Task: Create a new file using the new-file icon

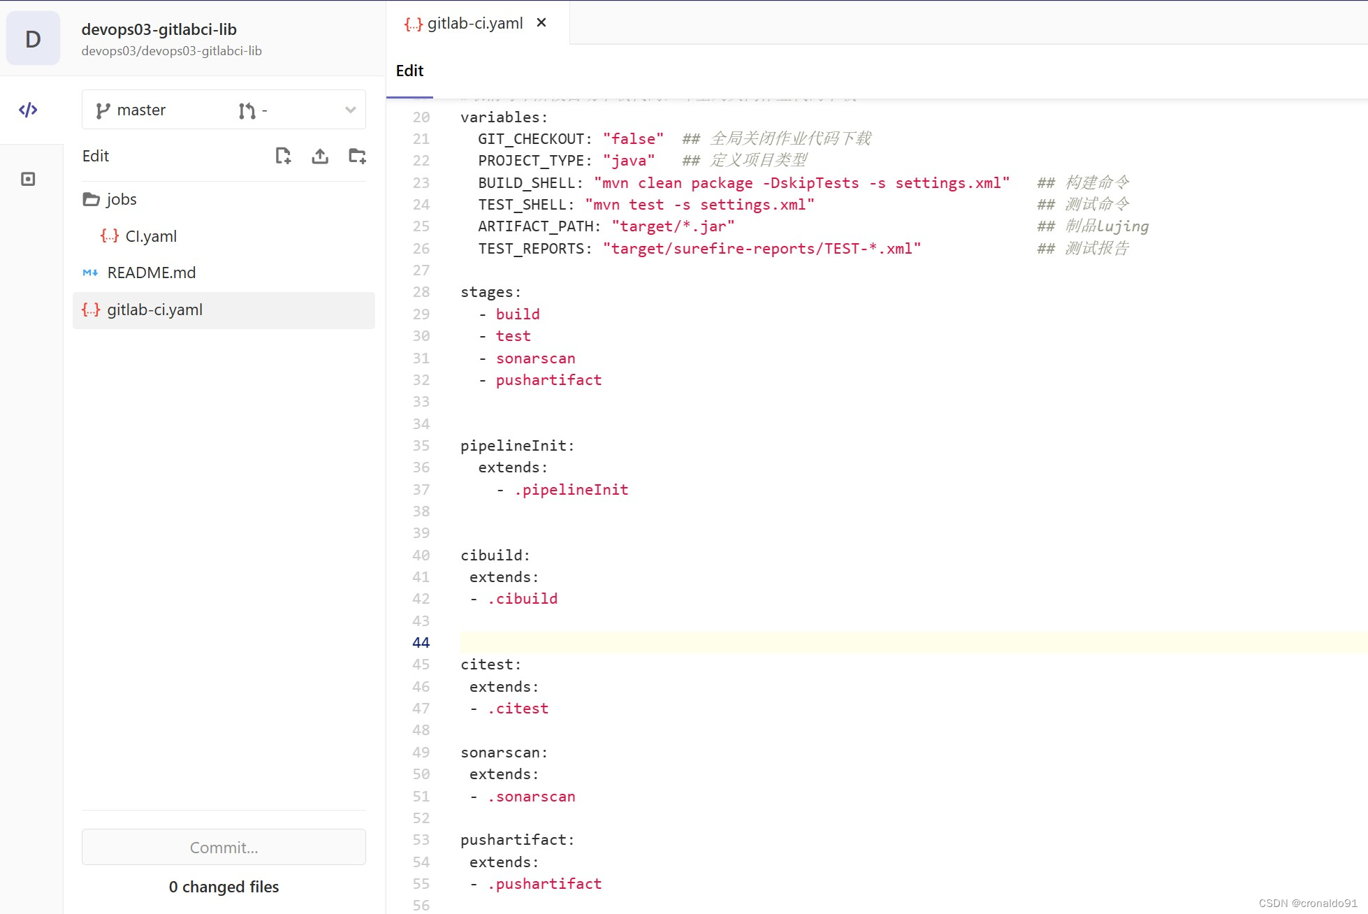Action: tap(283, 156)
